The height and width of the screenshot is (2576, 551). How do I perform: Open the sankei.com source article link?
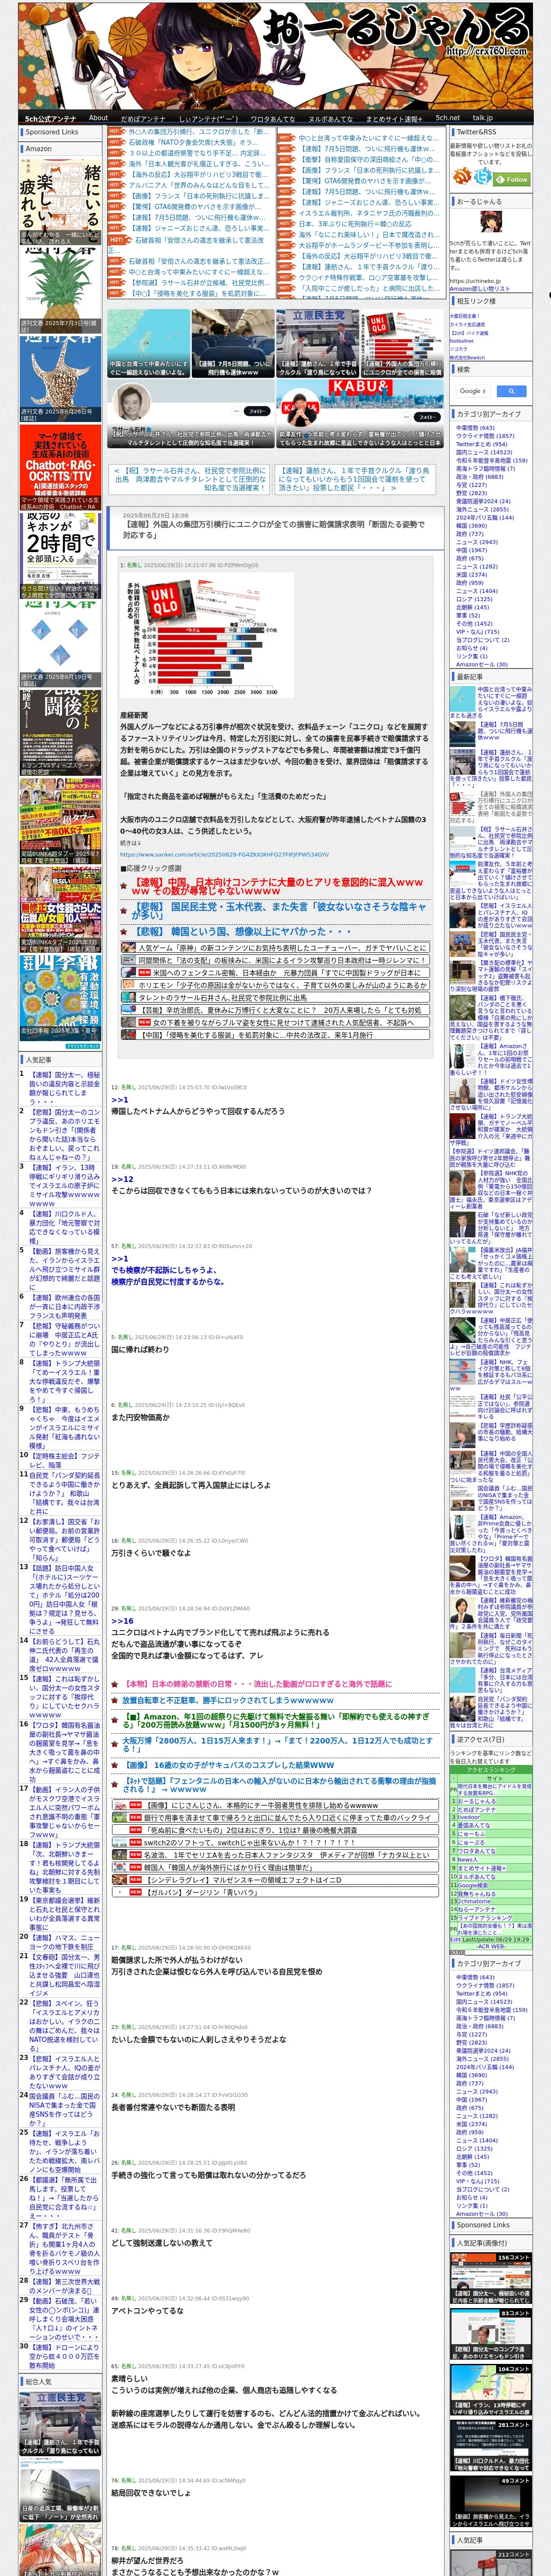224,854
